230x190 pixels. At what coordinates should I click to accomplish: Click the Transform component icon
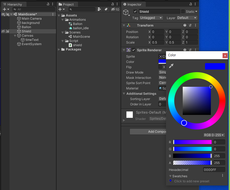coord(129,25)
